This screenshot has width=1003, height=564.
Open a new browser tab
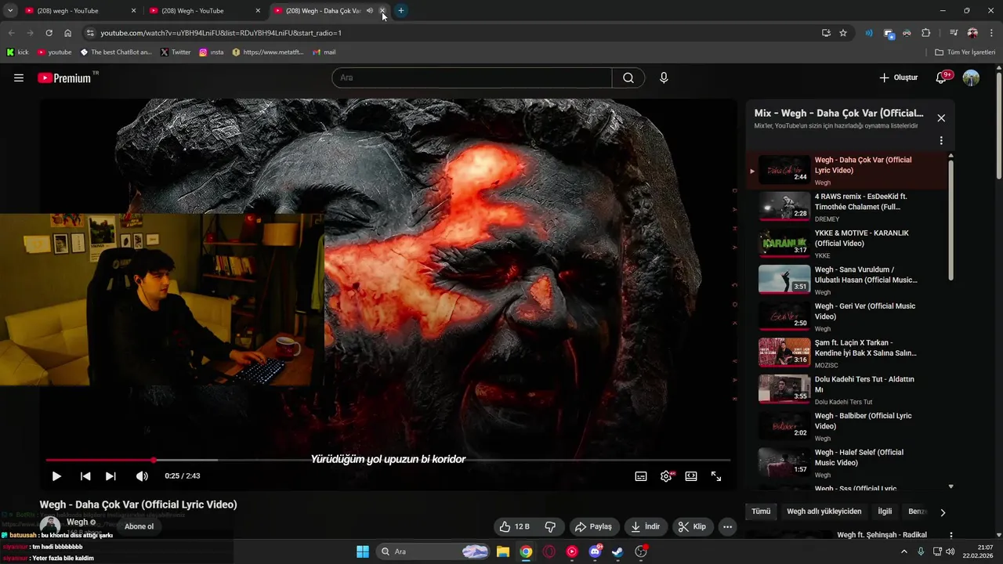[x=401, y=11]
